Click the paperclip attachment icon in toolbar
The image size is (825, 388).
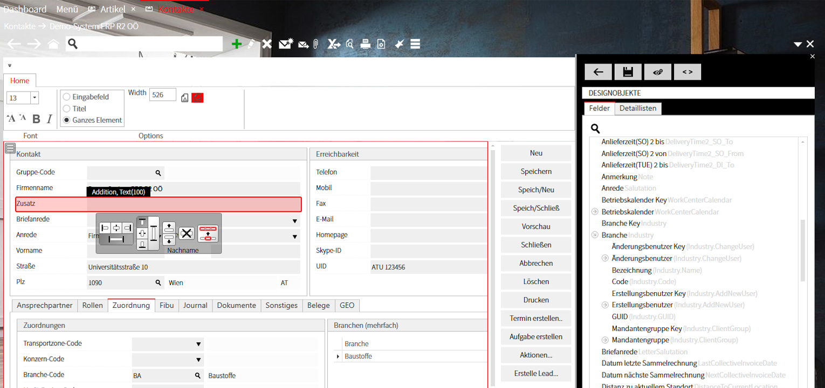(316, 44)
